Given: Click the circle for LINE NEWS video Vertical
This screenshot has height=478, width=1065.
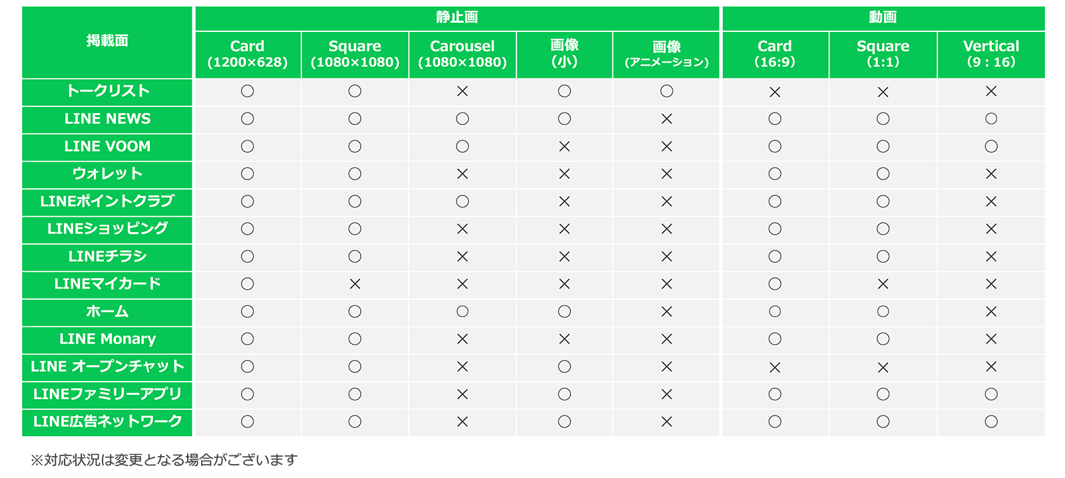Looking at the screenshot, I should tap(991, 119).
